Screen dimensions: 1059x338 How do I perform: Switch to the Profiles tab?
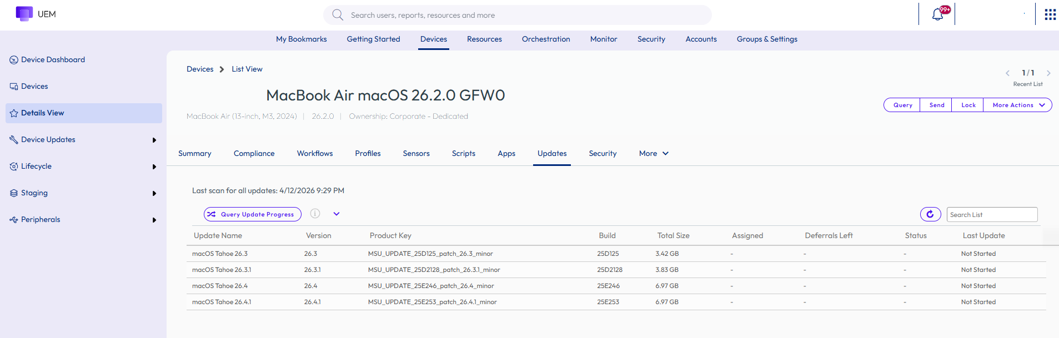[x=368, y=154]
